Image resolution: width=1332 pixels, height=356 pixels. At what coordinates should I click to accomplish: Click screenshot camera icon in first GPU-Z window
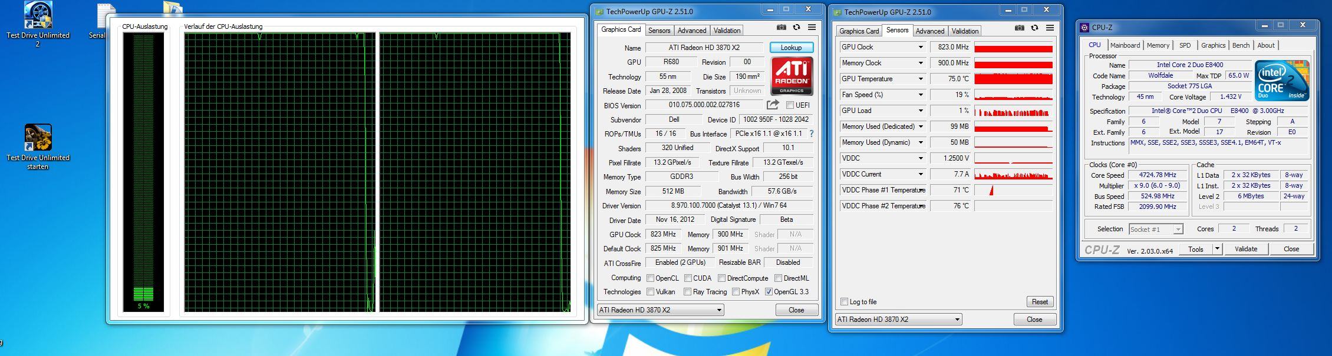(781, 28)
